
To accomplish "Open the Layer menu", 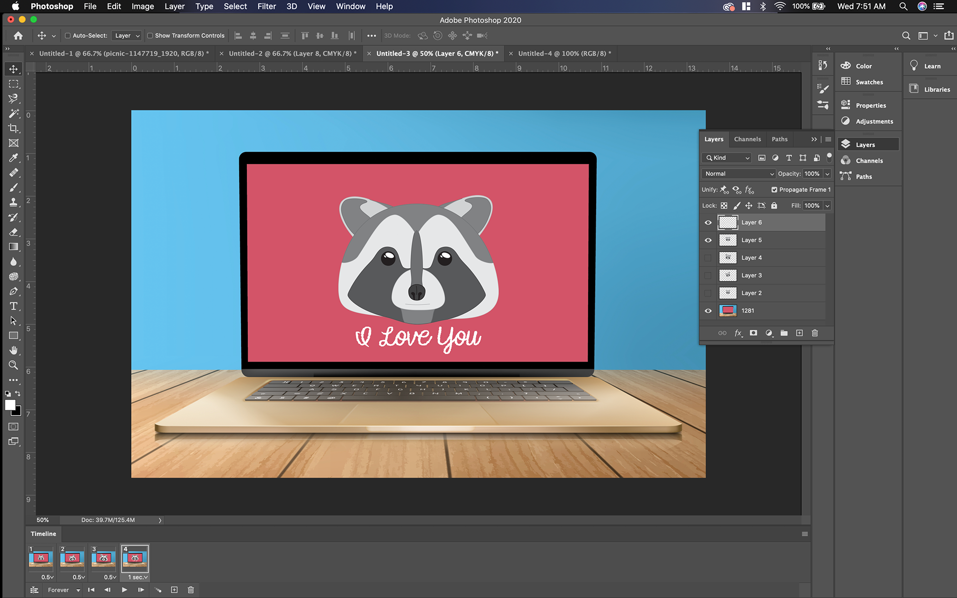I will 174,6.
